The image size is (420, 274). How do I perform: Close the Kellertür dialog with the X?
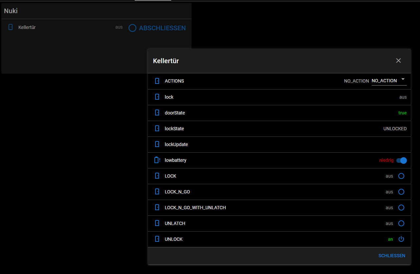[398, 61]
